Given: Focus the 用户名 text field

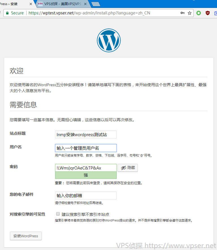Looking at the screenshot, I should [x=86, y=148].
